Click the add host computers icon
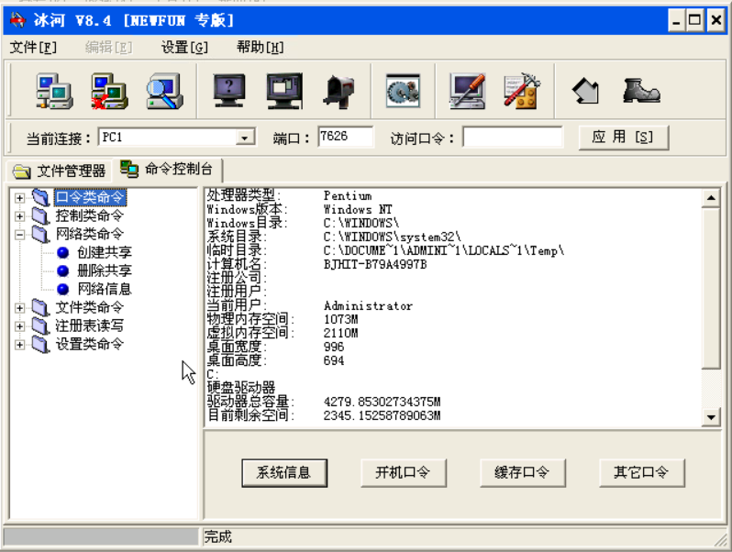 (x=54, y=91)
